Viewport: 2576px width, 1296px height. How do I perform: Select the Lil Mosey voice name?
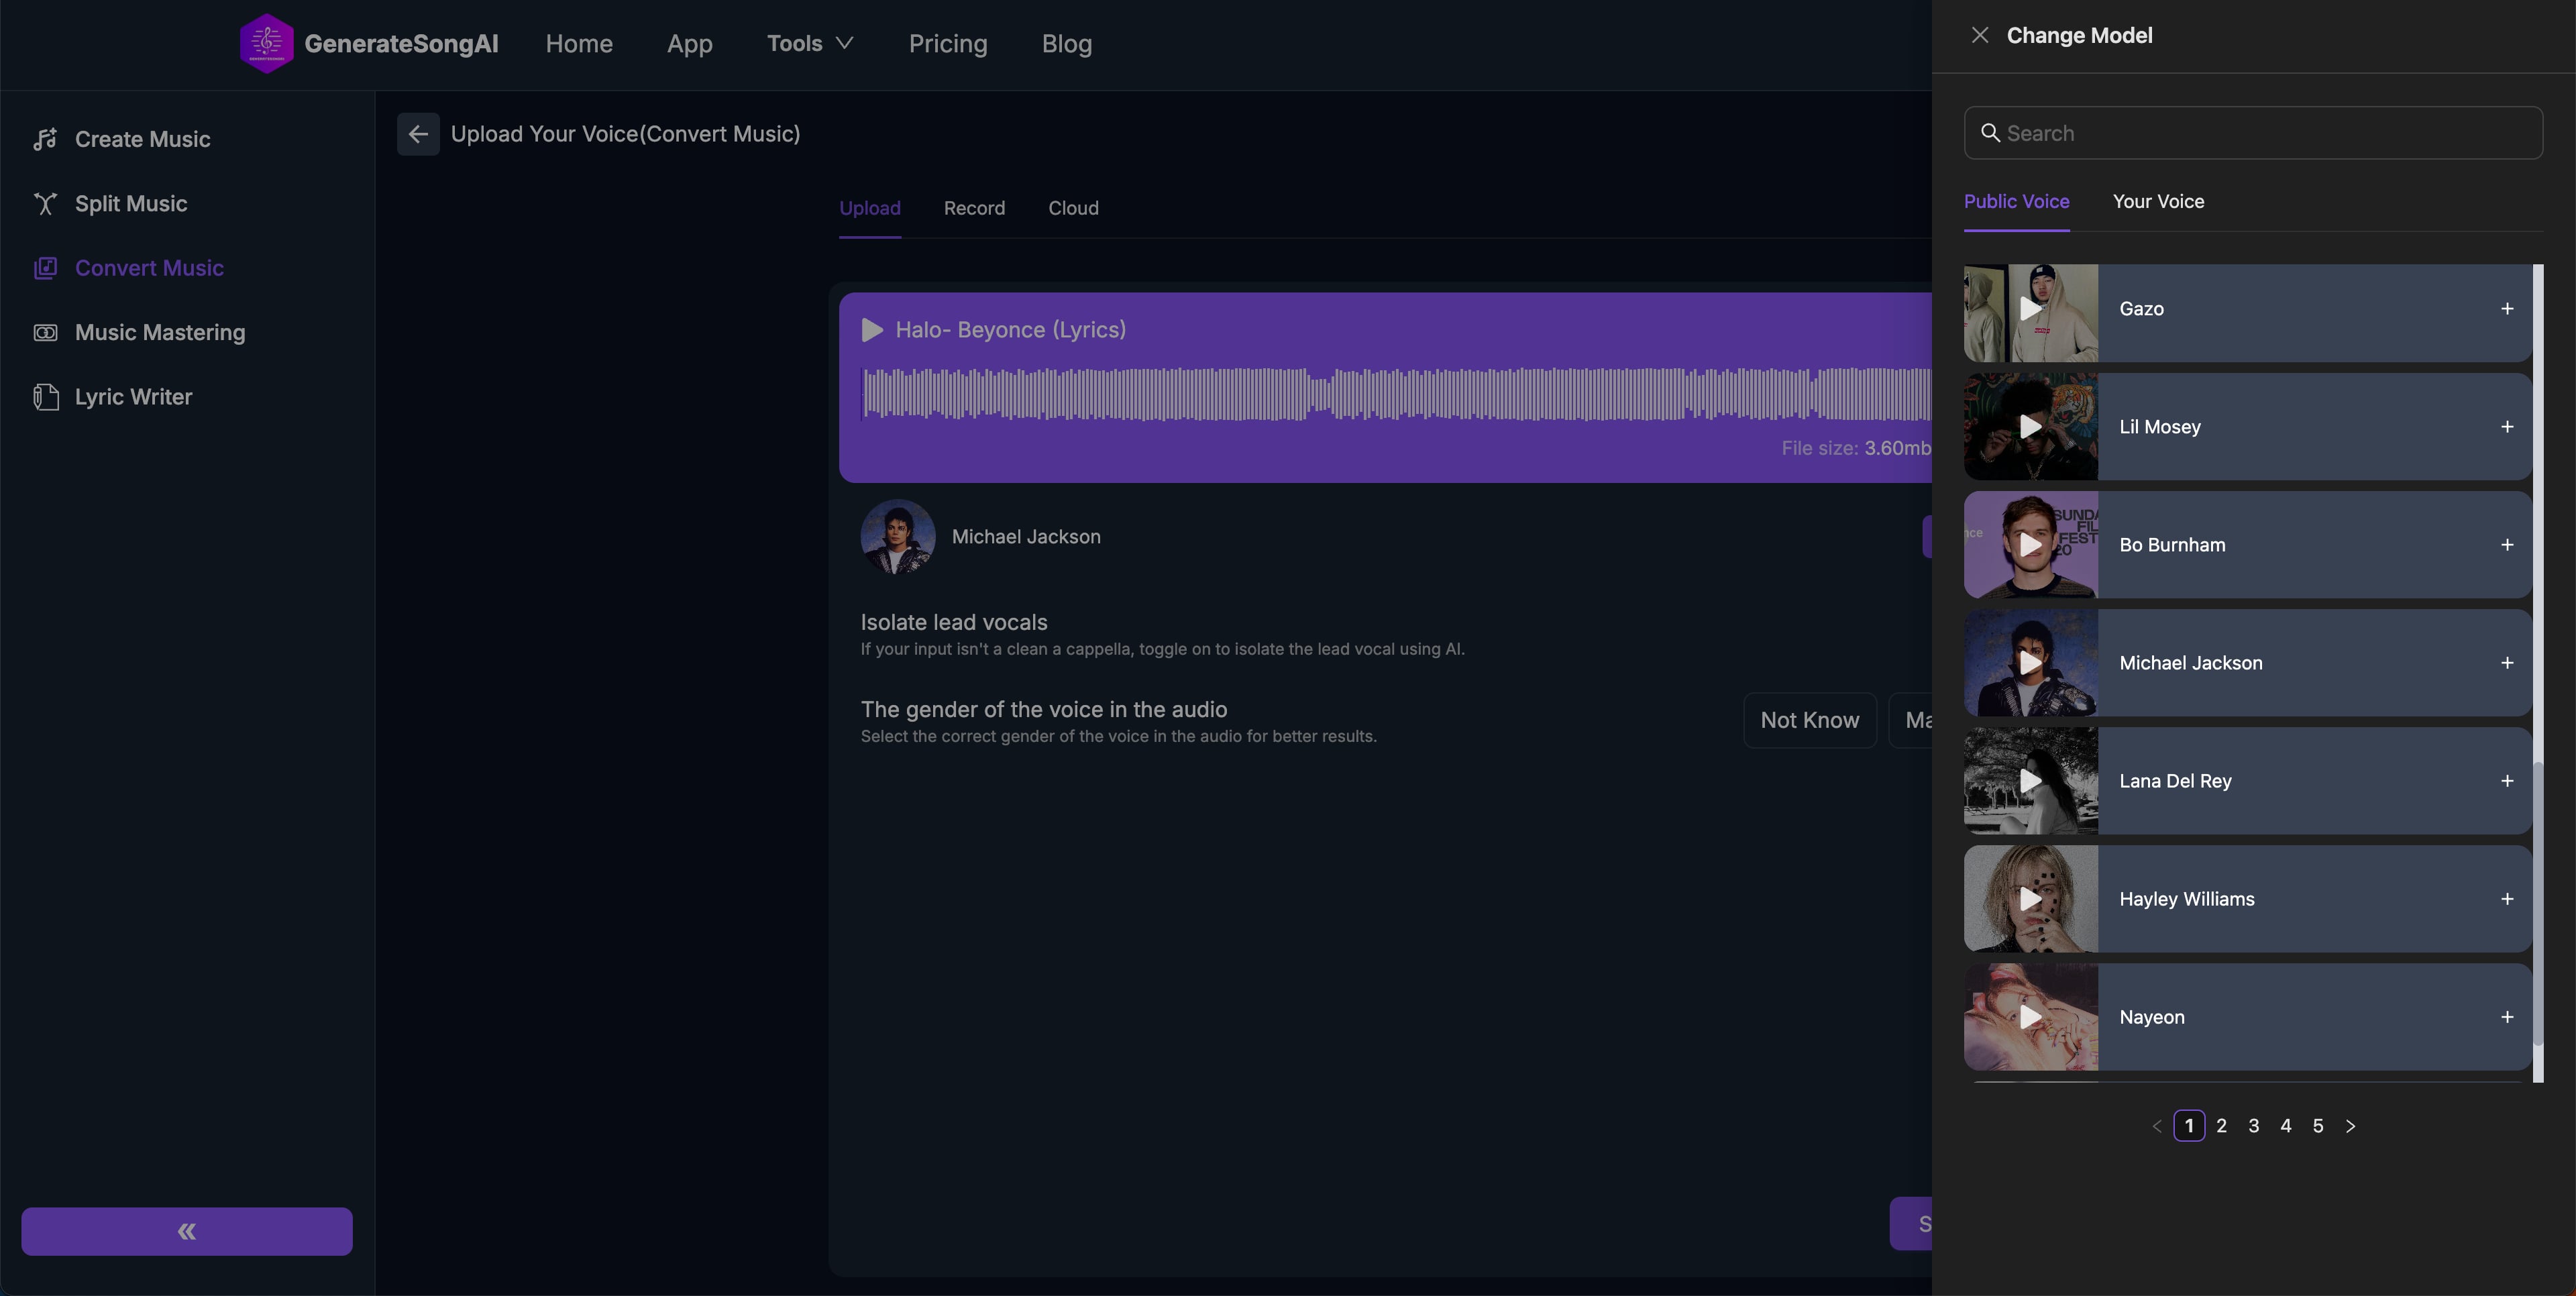(x=2160, y=427)
